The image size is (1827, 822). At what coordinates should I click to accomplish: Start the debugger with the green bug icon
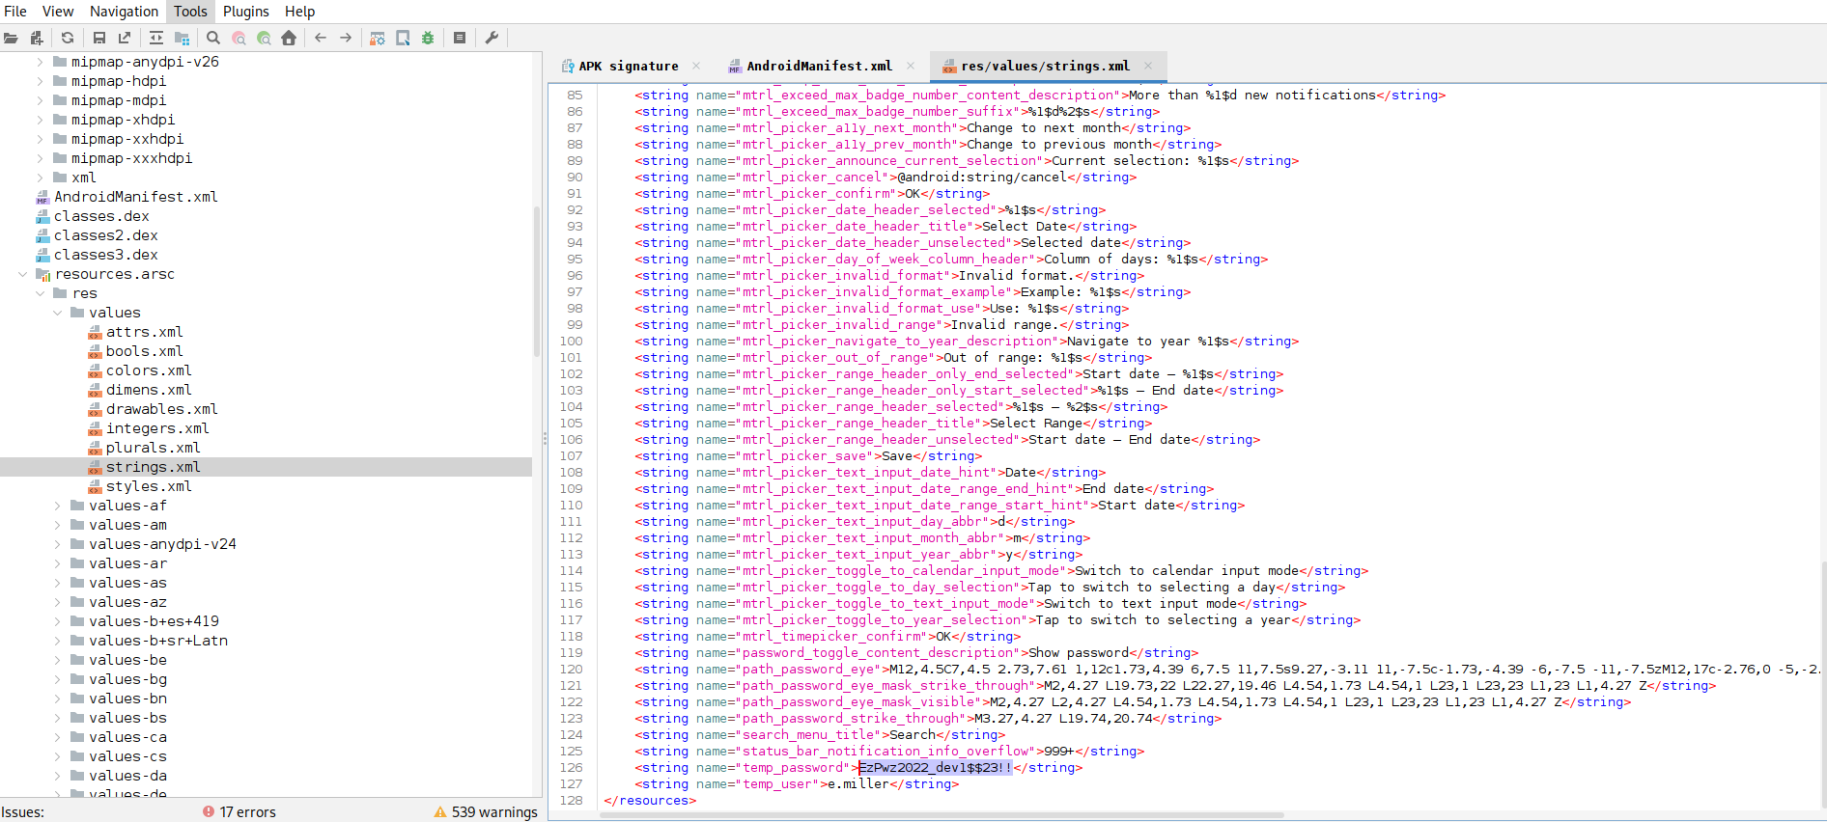tap(428, 38)
